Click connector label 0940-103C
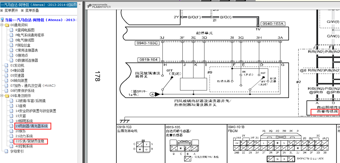The width and height of the screenshot is (340, 163). 147,43
